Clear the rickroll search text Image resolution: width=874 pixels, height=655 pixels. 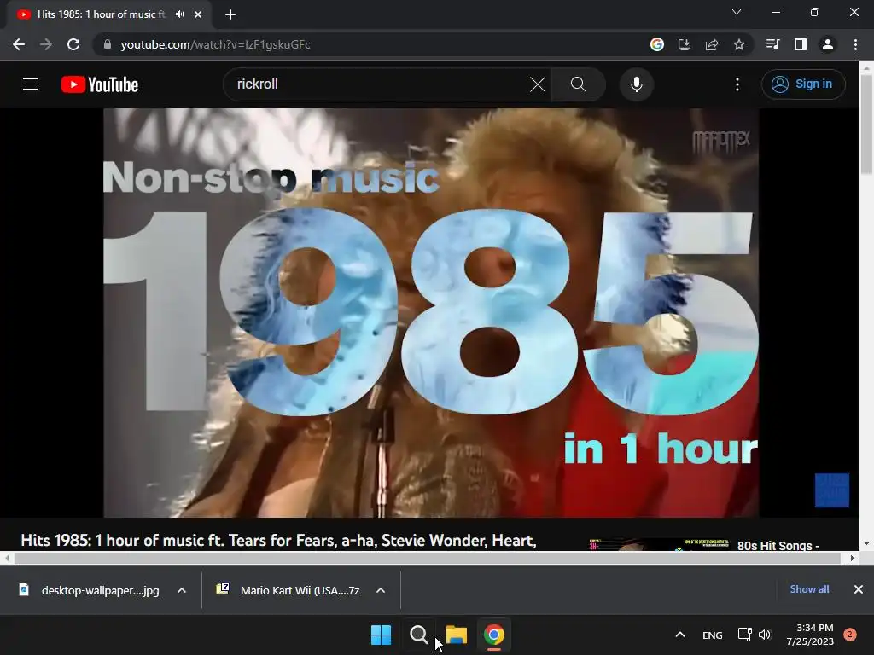coord(538,84)
